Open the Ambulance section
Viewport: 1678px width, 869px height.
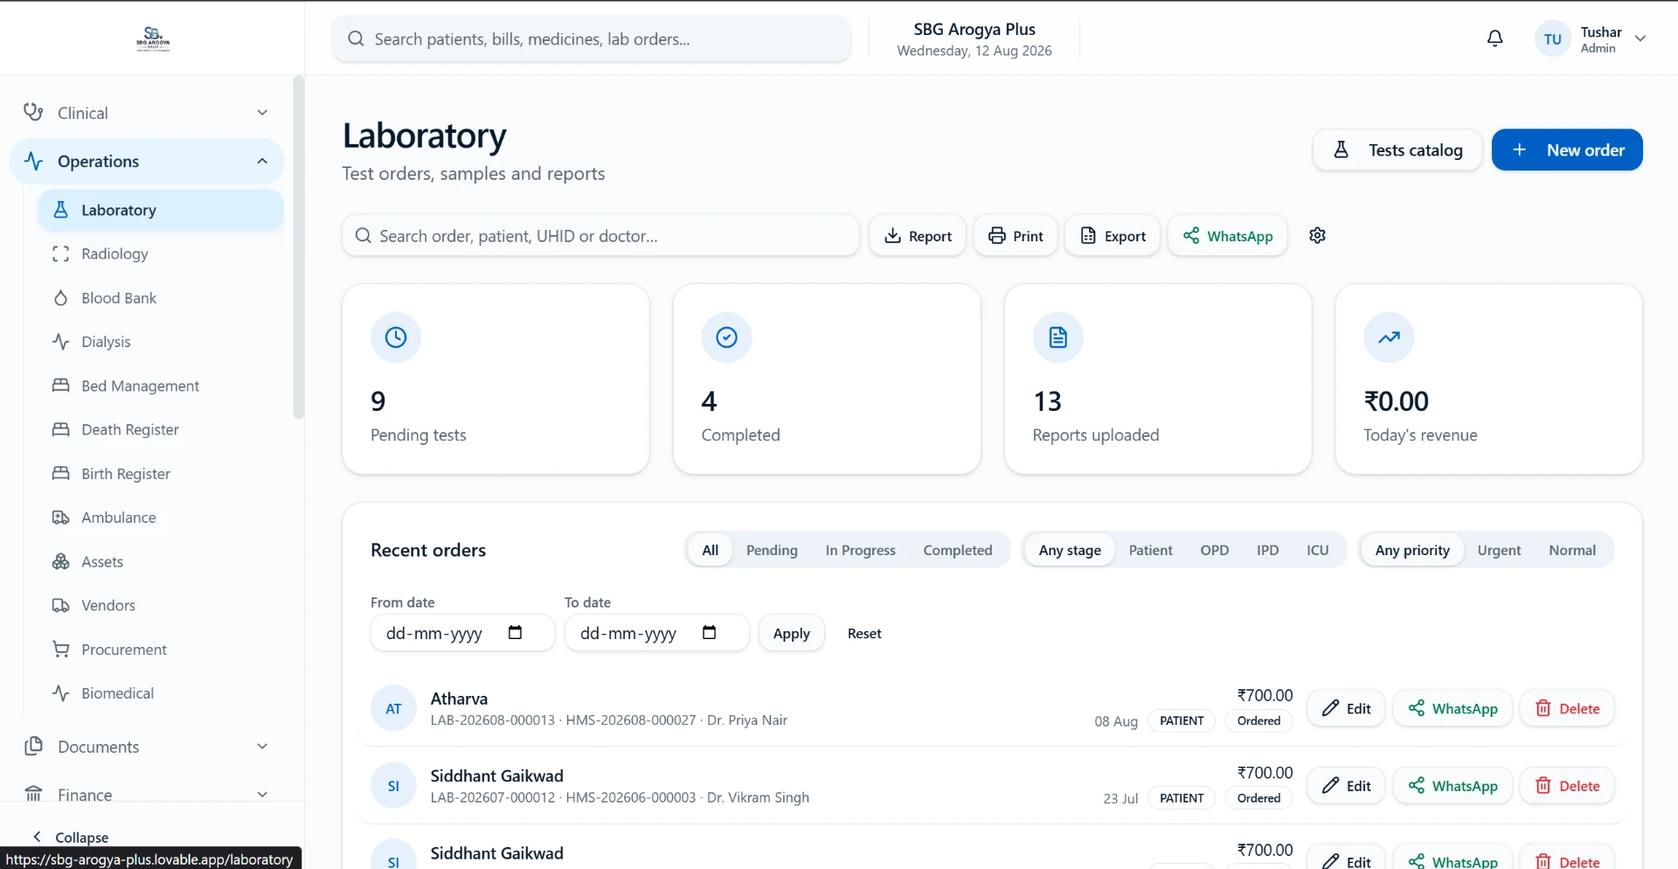pos(161,518)
